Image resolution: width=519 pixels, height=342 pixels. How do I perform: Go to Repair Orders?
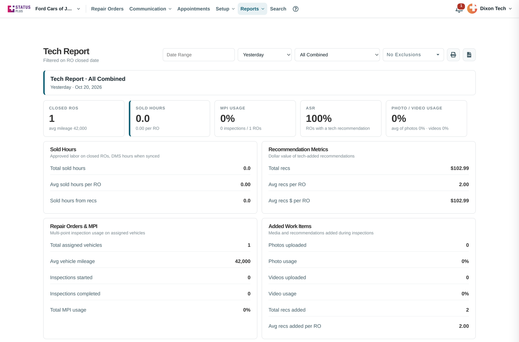107,9
